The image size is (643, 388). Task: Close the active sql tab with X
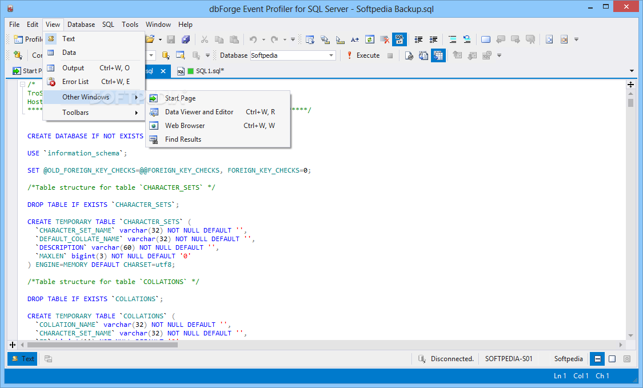click(163, 71)
